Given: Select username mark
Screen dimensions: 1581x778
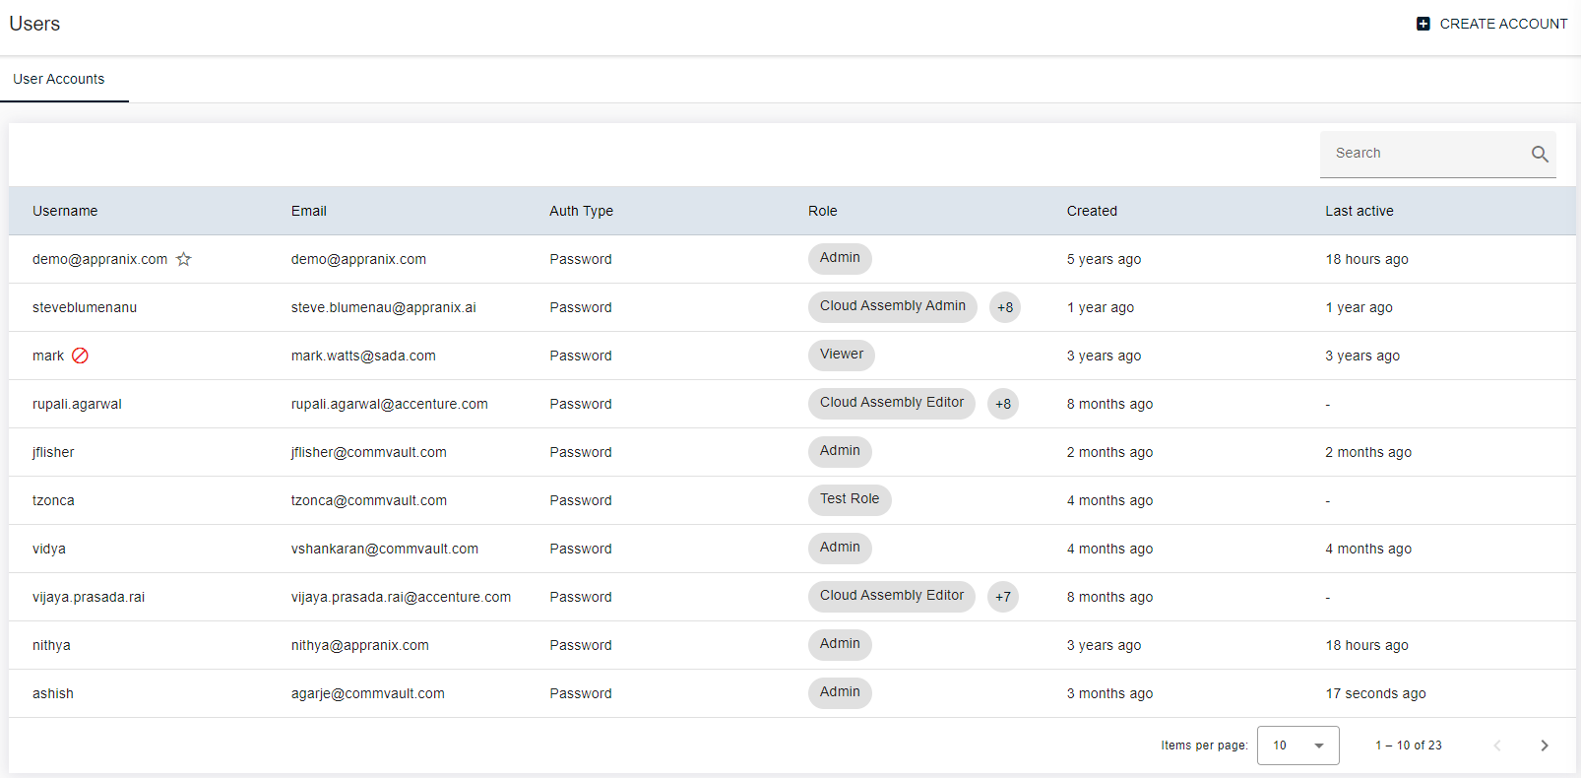Looking at the screenshot, I should [x=48, y=356].
